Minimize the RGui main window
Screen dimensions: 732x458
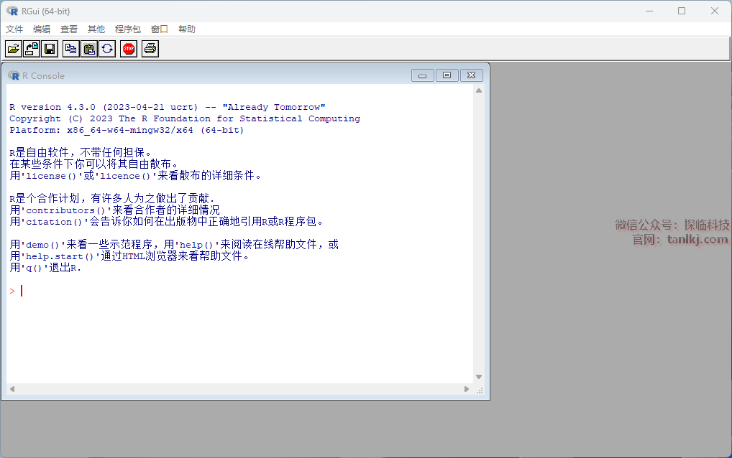click(x=649, y=11)
